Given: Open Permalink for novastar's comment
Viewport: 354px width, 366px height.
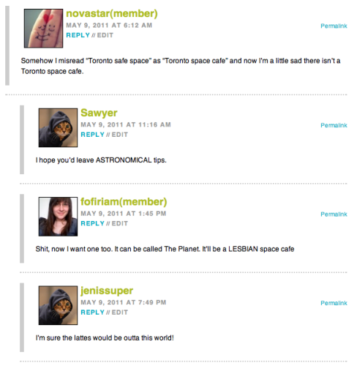Looking at the screenshot, I should tap(334, 26).
